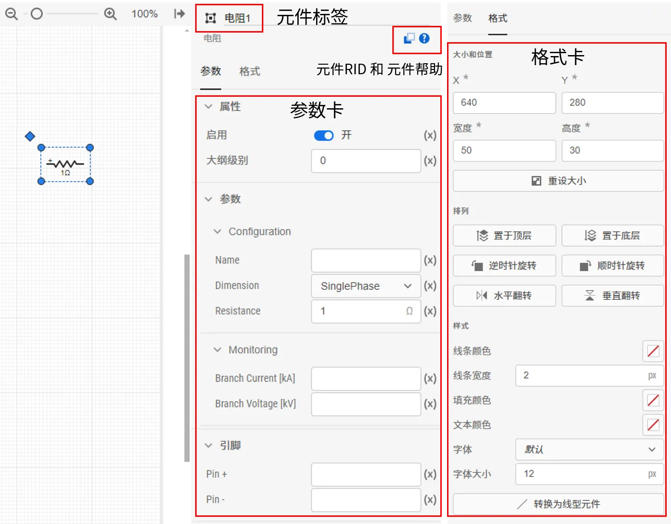
Task: Click the (x) icon beside Branch Current
Action: (x=430, y=379)
